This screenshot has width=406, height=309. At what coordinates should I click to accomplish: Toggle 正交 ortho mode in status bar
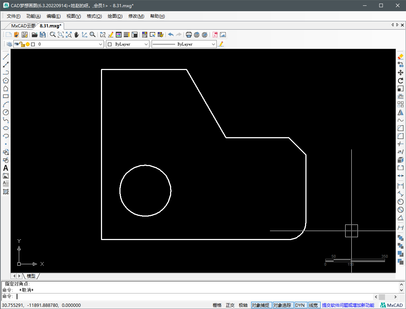pos(230,305)
